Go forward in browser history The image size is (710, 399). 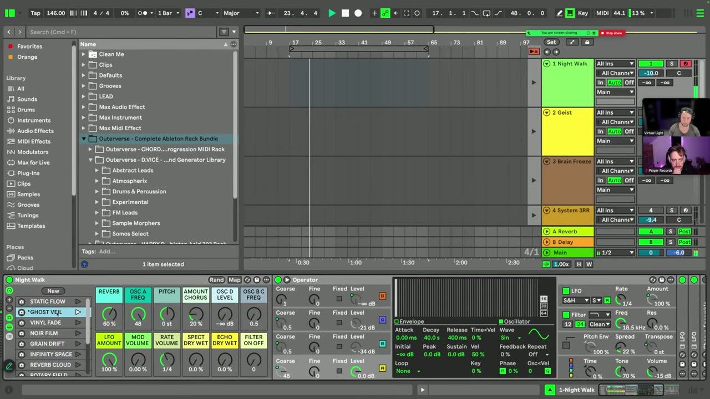point(20,32)
